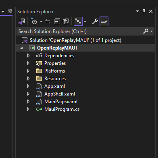Expand the MauiProgram.cs node
This screenshot has height=158, width=158.
point(28,109)
